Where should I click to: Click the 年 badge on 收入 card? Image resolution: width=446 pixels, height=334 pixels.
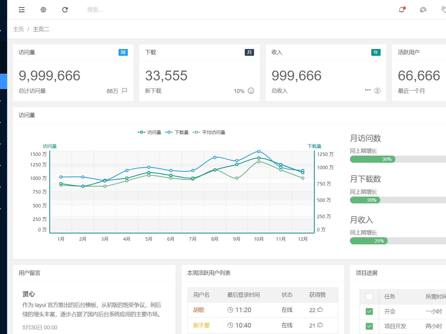376,52
